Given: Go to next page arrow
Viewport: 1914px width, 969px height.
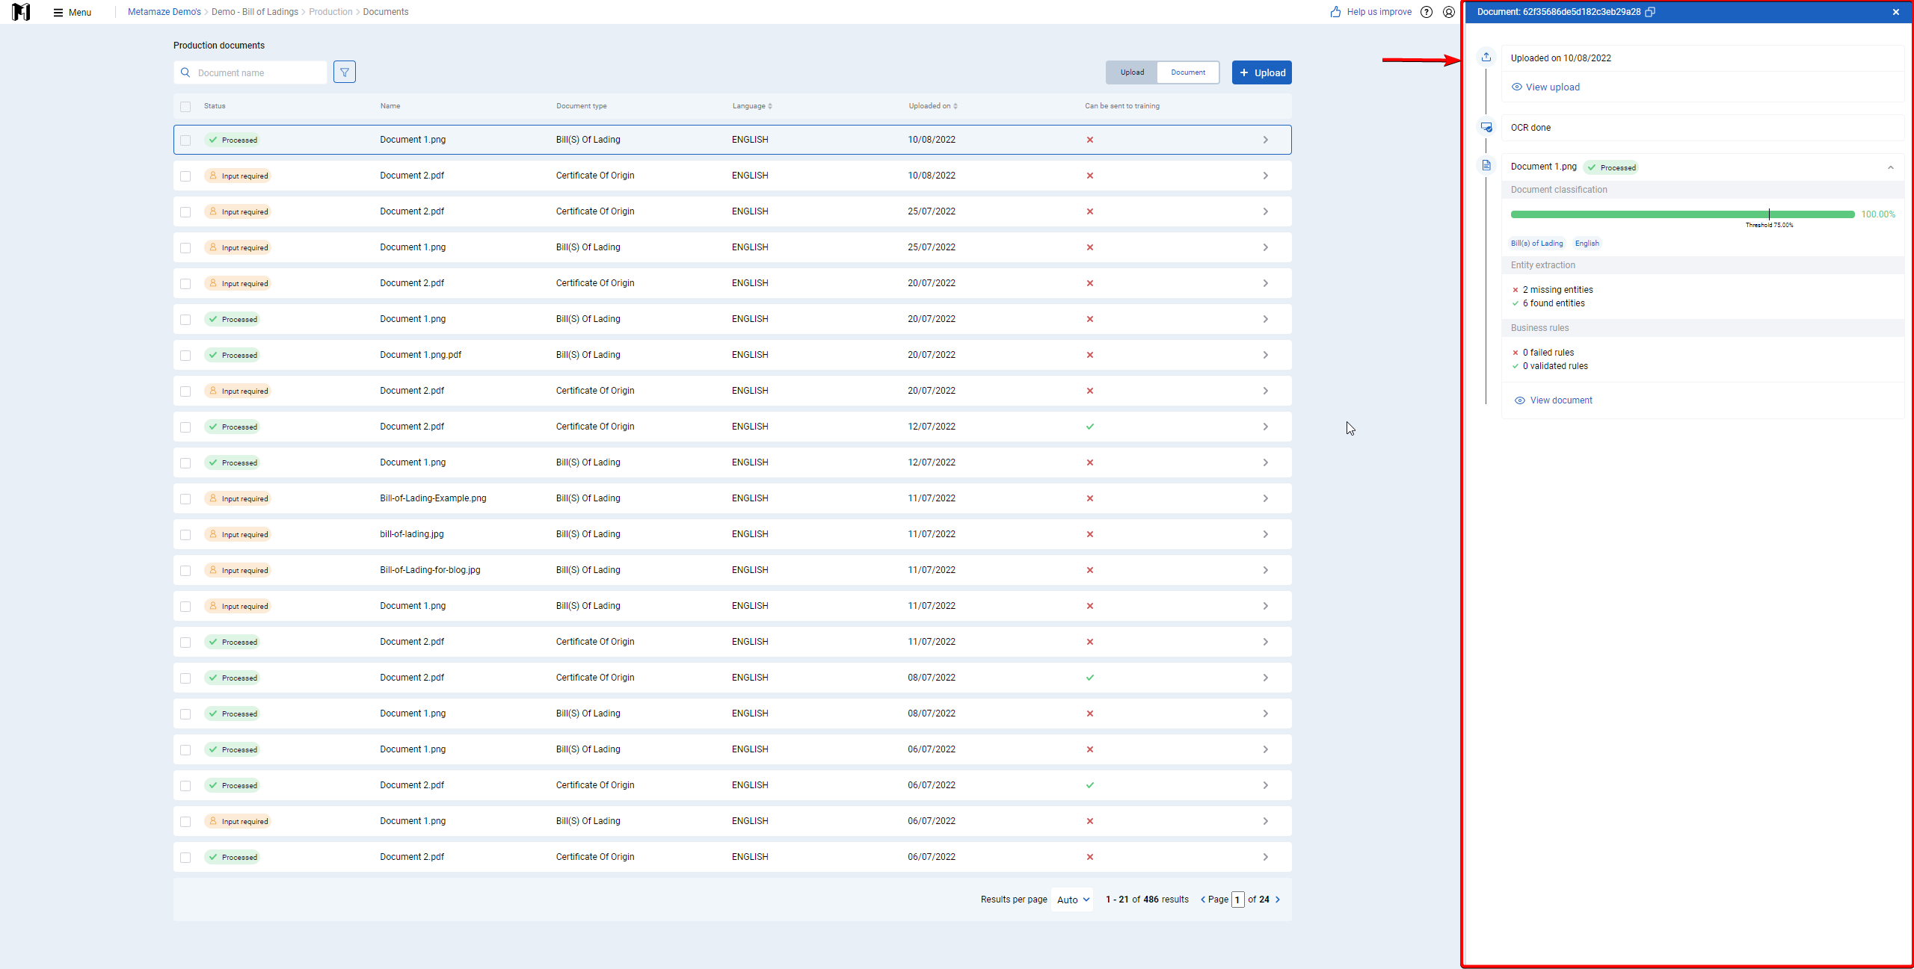Looking at the screenshot, I should (1278, 900).
